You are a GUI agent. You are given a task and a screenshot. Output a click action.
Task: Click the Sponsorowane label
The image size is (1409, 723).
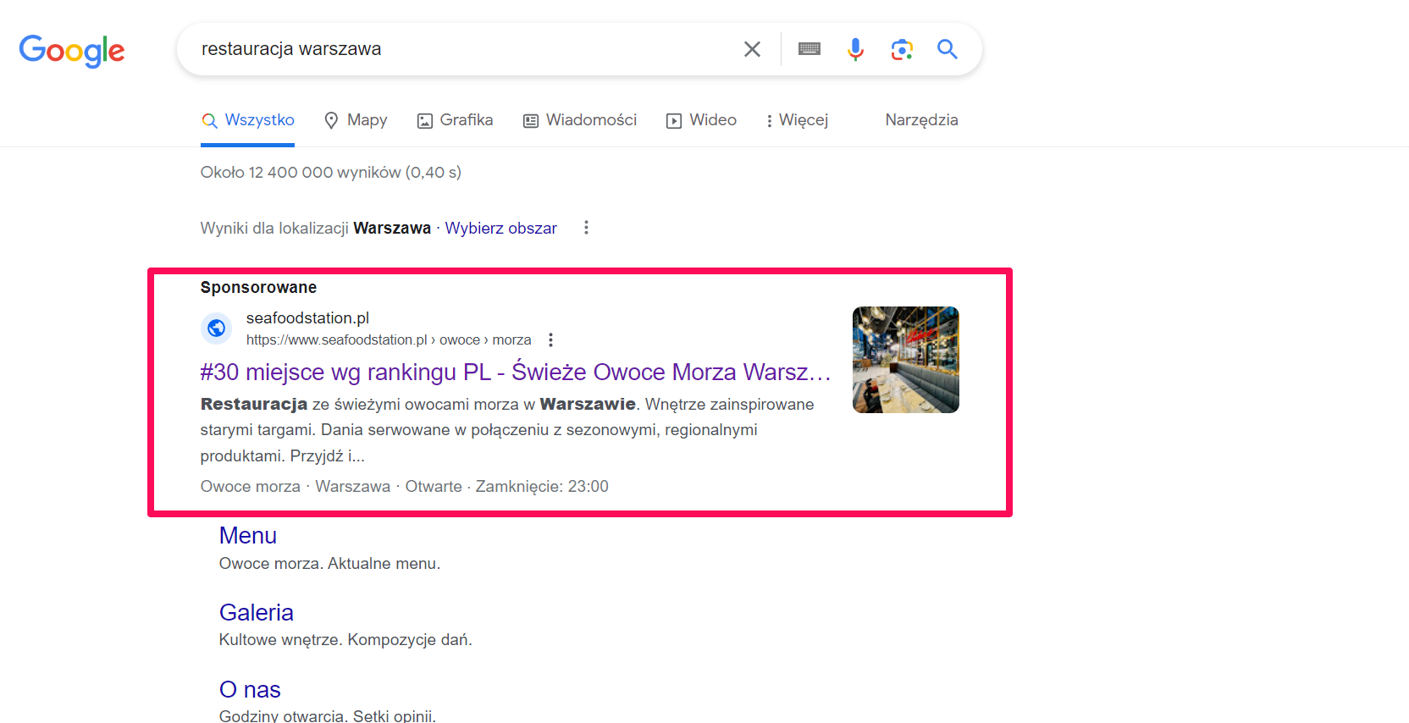coord(258,287)
